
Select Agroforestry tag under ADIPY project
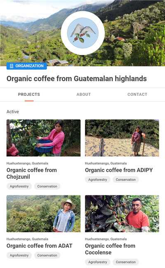click(98, 180)
